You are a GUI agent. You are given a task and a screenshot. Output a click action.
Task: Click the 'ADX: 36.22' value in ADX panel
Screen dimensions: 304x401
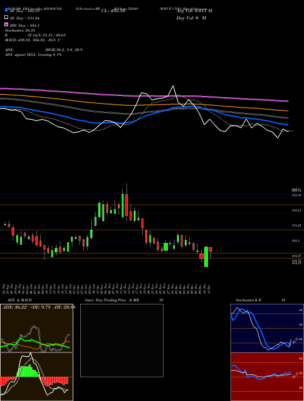(15, 307)
